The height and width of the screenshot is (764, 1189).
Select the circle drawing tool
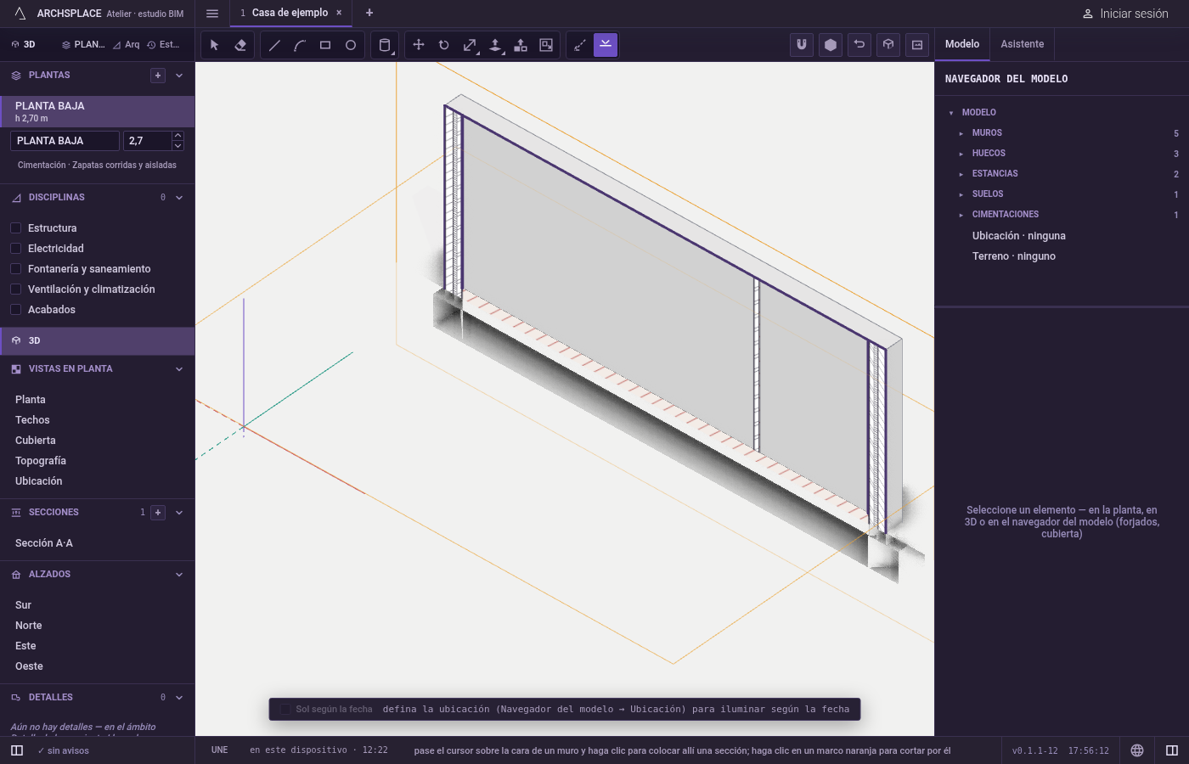point(351,45)
